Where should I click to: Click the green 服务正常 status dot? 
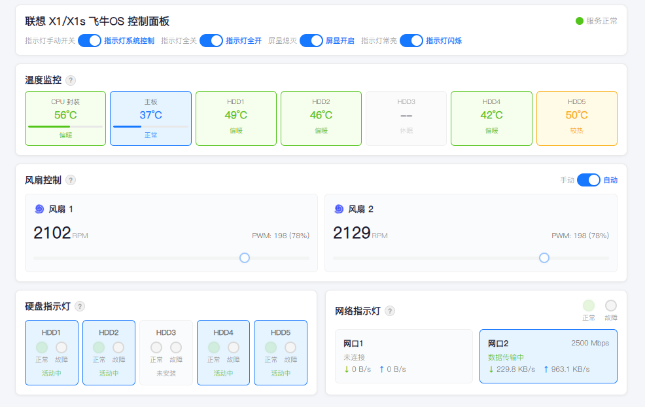pyautogui.click(x=579, y=21)
